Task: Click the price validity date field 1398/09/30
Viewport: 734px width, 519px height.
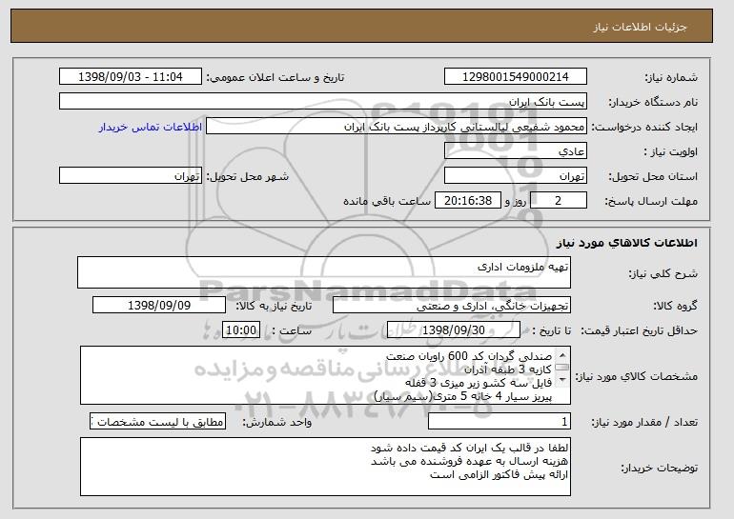Action: (x=454, y=330)
